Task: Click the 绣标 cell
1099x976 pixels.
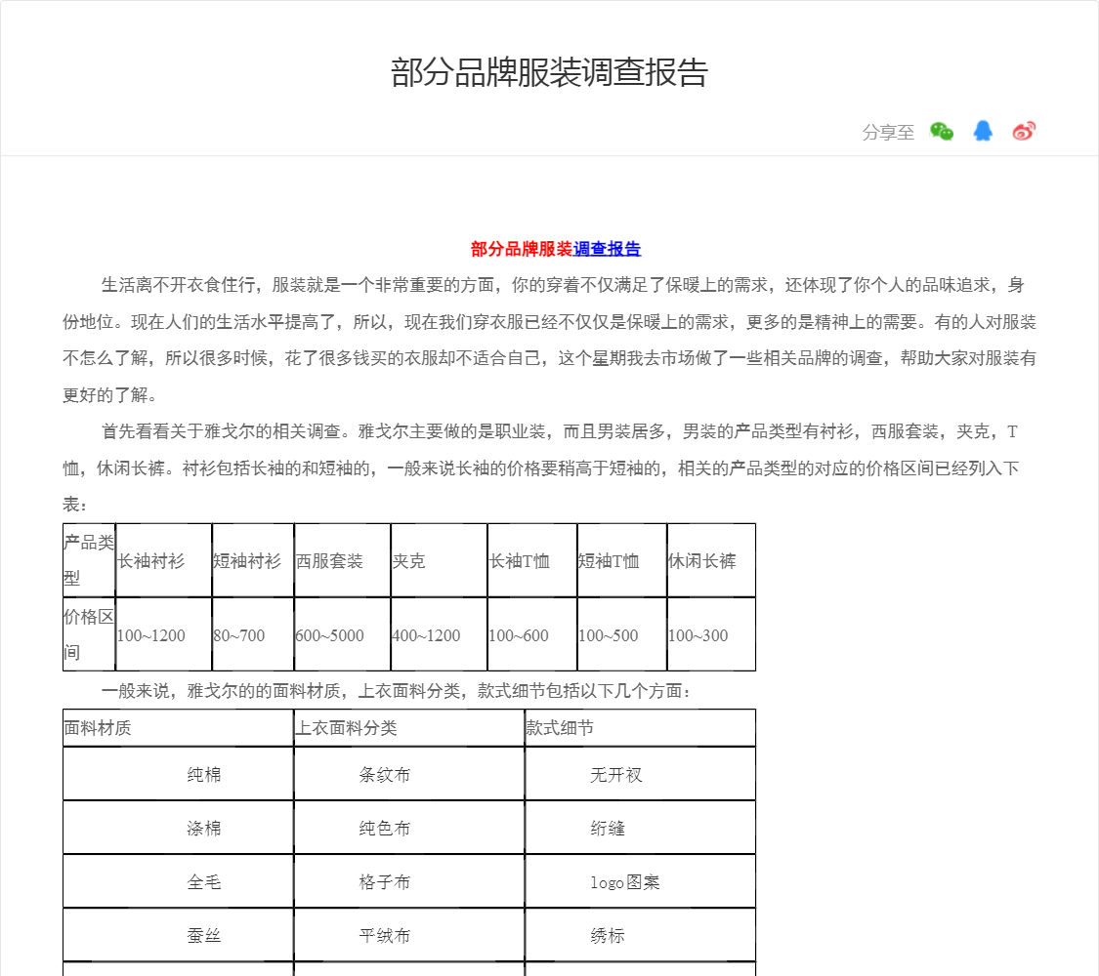Action: (640, 935)
